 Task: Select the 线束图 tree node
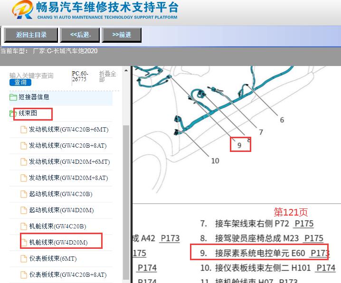(x=28, y=113)
